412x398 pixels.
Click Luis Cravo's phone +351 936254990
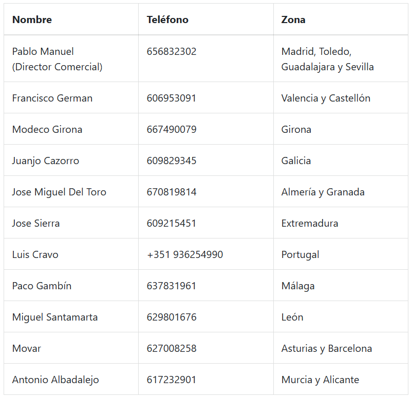click(185, 254)
